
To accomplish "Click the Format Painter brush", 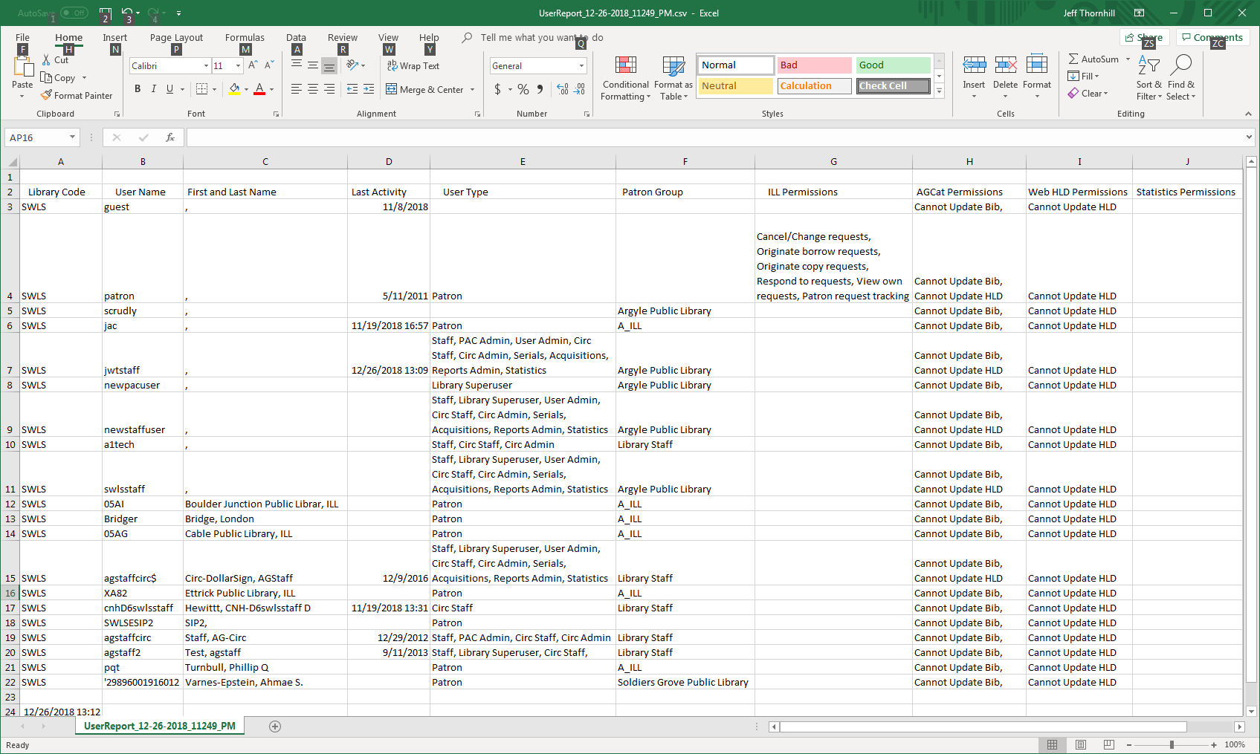I will coord(46,95).
